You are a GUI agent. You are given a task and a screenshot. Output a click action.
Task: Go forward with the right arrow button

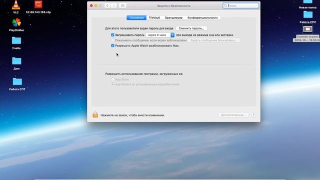click(113, 5)
